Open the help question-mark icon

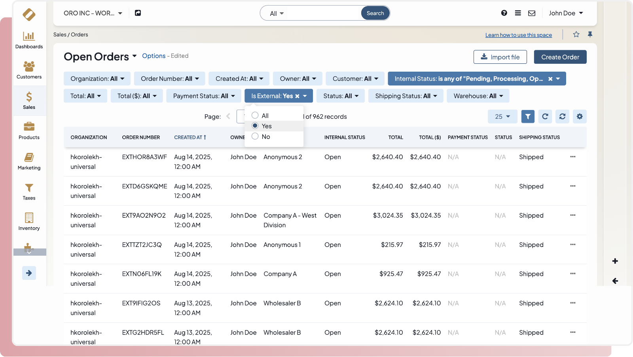coord(504,13)
